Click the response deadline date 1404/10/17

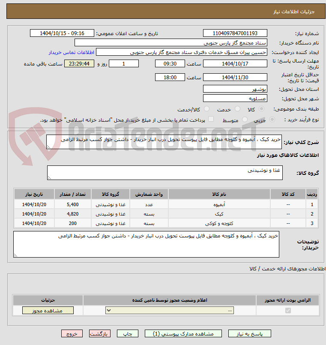pyautogui.click(x=235, y=63)
